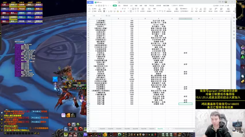Toggle Italic formatting
The width and height of the screenshot is (245, 137).
pyautogui.click(x=106, y=11)
